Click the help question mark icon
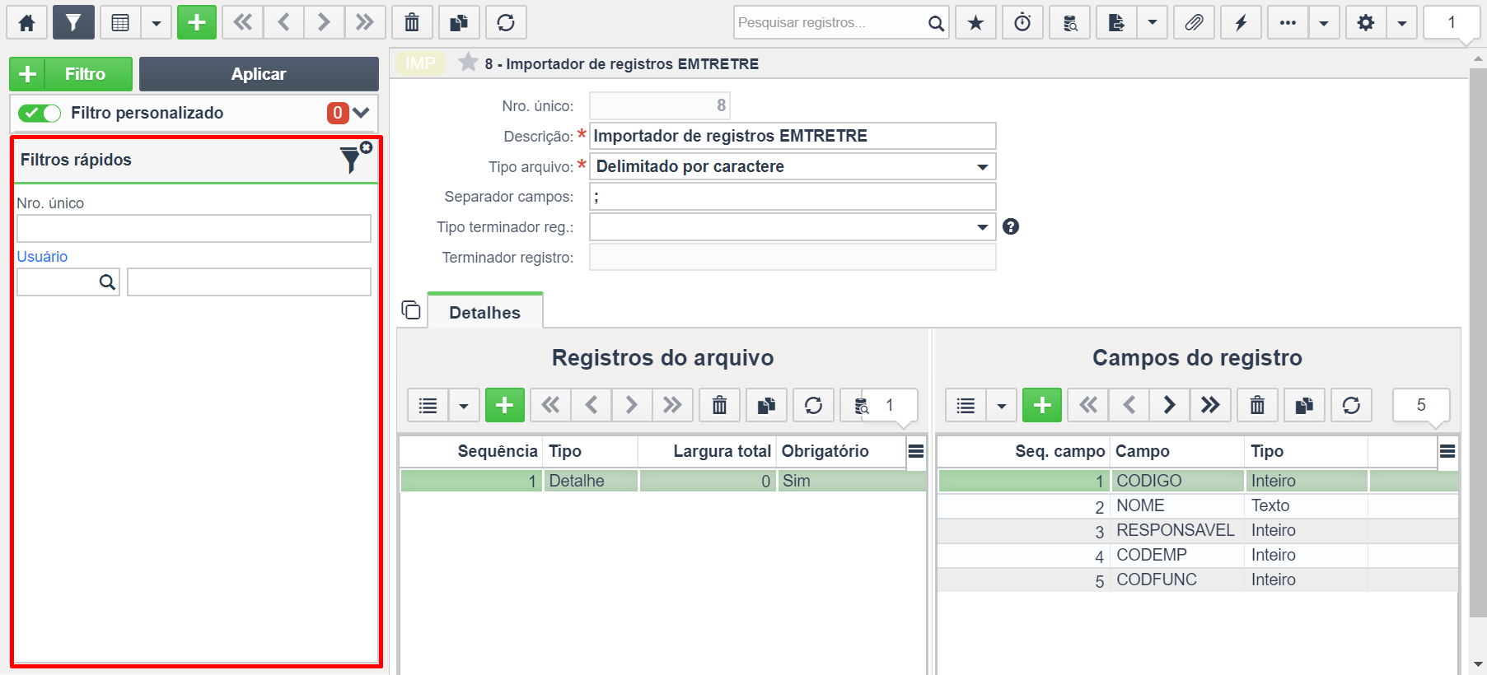 coord(1011,226)
